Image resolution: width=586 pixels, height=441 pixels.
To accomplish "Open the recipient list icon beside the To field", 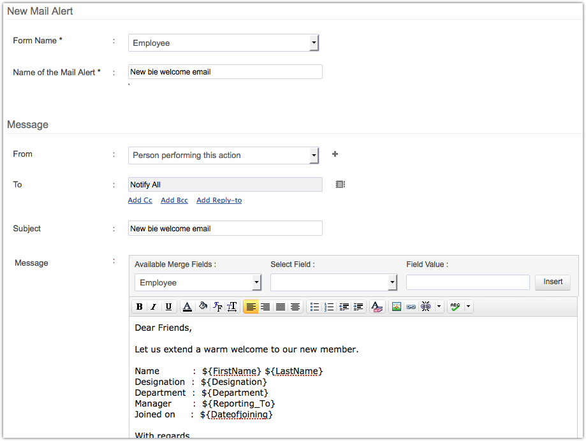I will click(x=340, y=184).
